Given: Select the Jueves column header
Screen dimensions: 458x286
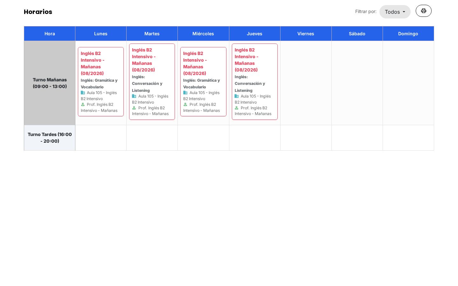Looking at the screenshot, I should point(255,34).
